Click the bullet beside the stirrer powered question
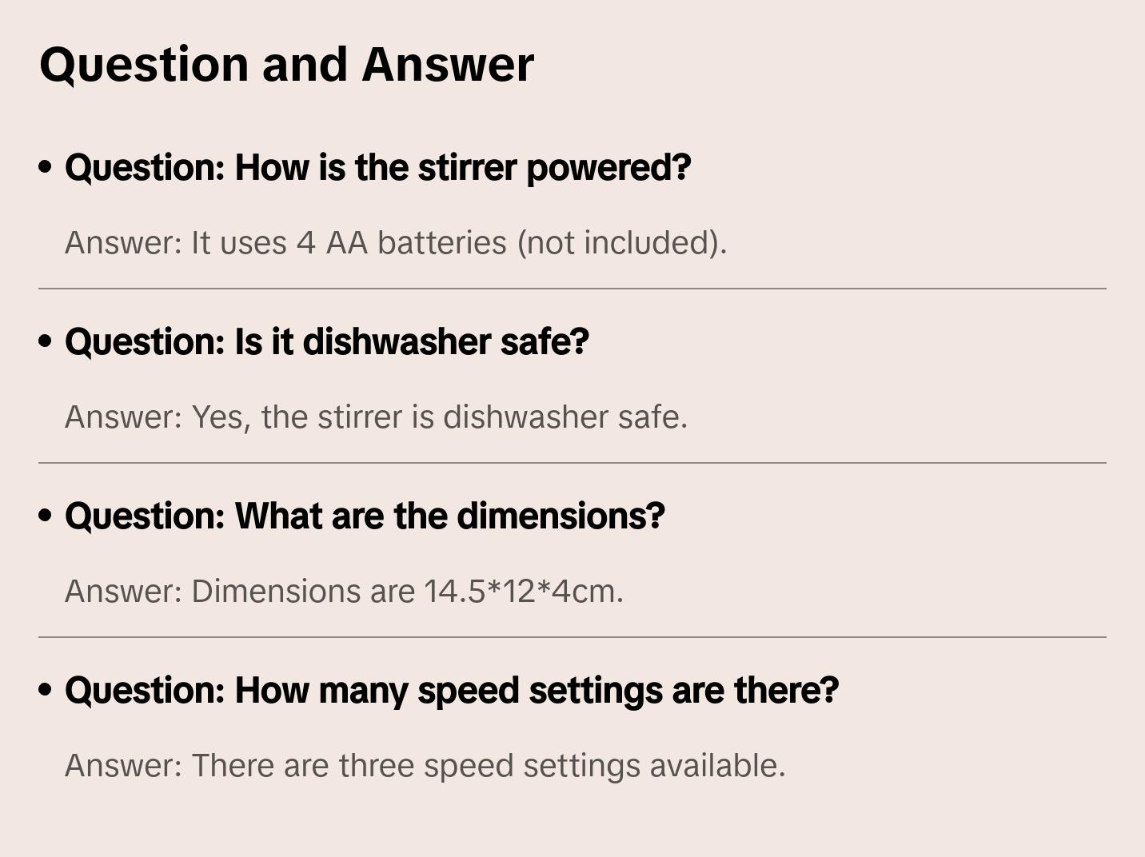The height and width of the screenshot is (857, 1145). click(x=46, y=167)
